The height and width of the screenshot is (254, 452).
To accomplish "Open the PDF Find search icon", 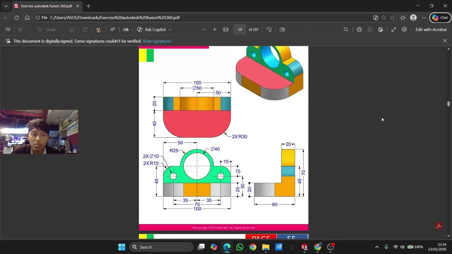I will 346,30.
